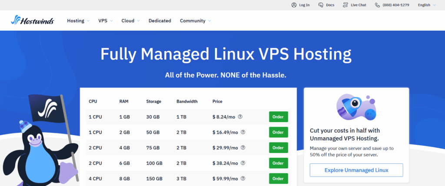Click the 3 TB bandwidth cell
Screen dimensions: 445x186
coord(181,179)
